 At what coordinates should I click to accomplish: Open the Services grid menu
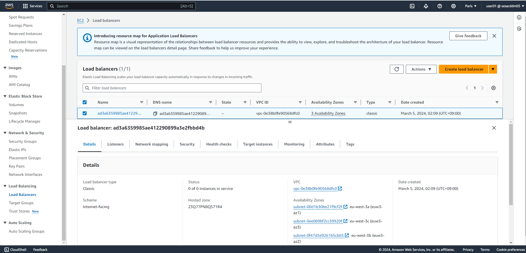[x=33, y=6]
